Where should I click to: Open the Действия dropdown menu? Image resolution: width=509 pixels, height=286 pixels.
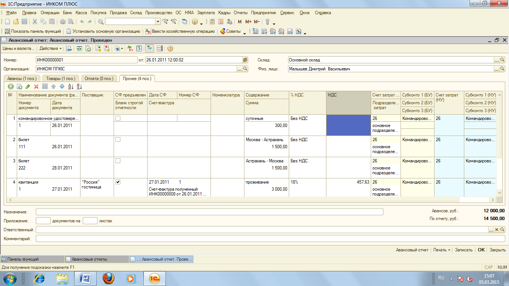pos(51,48)
